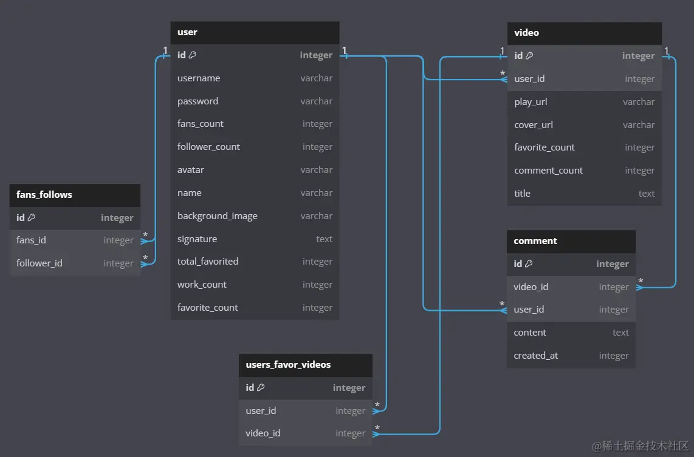Click the work_count field row
694x457 pixels.
[x=255, y=285]
